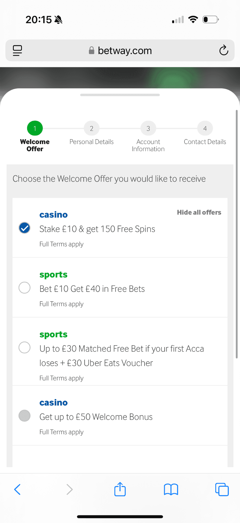Go to step 2 Personal Details
Screen dimensions: 240x523
91,128
